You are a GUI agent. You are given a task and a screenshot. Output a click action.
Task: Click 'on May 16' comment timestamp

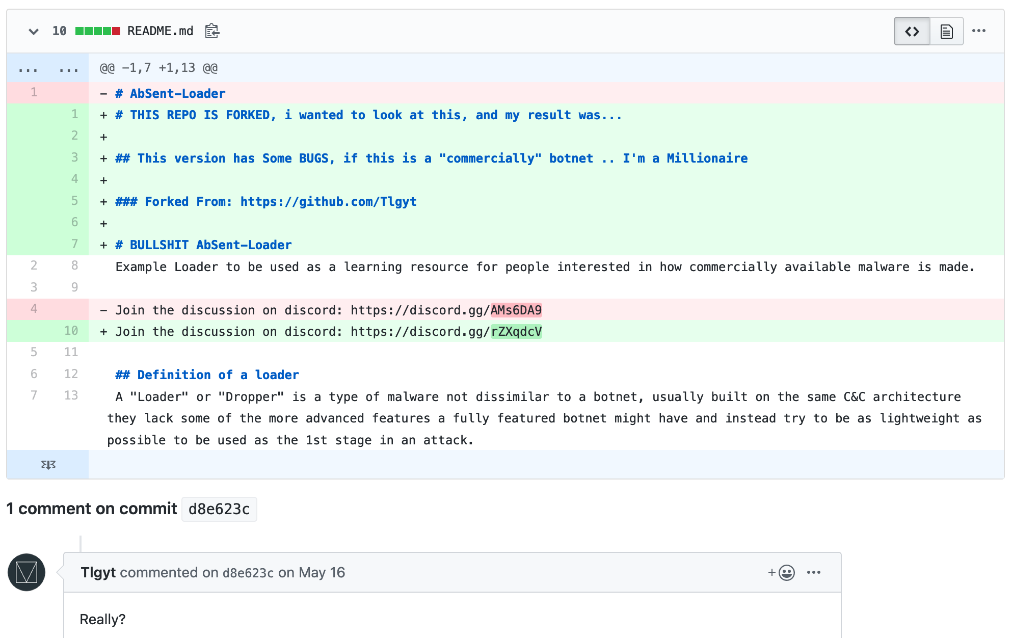tap(311, 573)
